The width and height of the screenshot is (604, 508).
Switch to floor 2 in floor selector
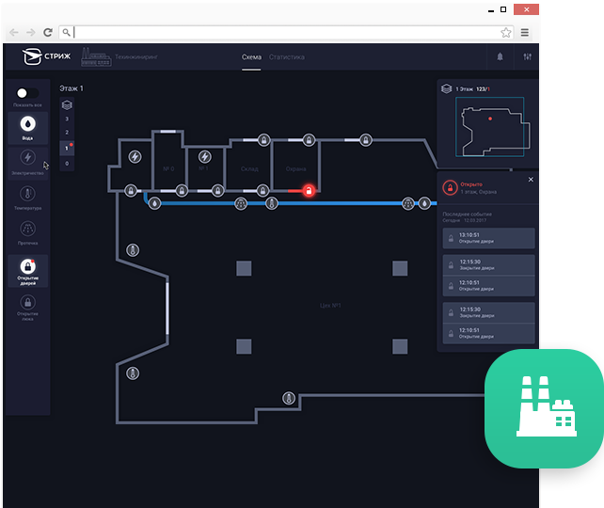tap(66, 134)
